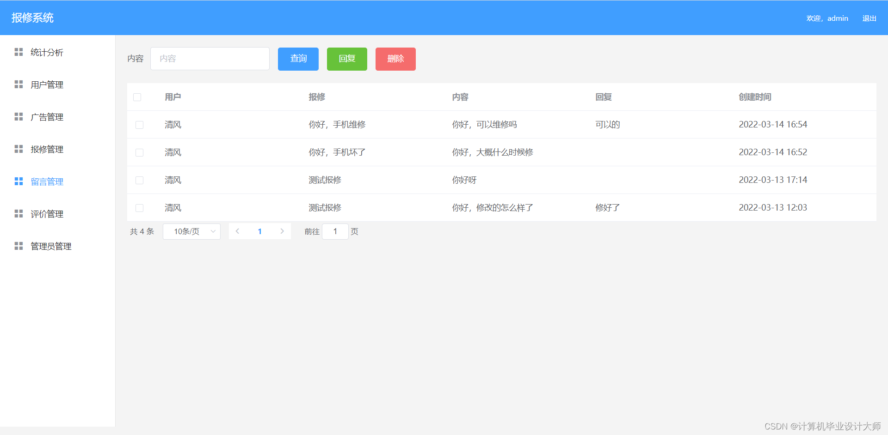
Task: Click the 创建时间 column header
Action: click(x=755, y=97)
